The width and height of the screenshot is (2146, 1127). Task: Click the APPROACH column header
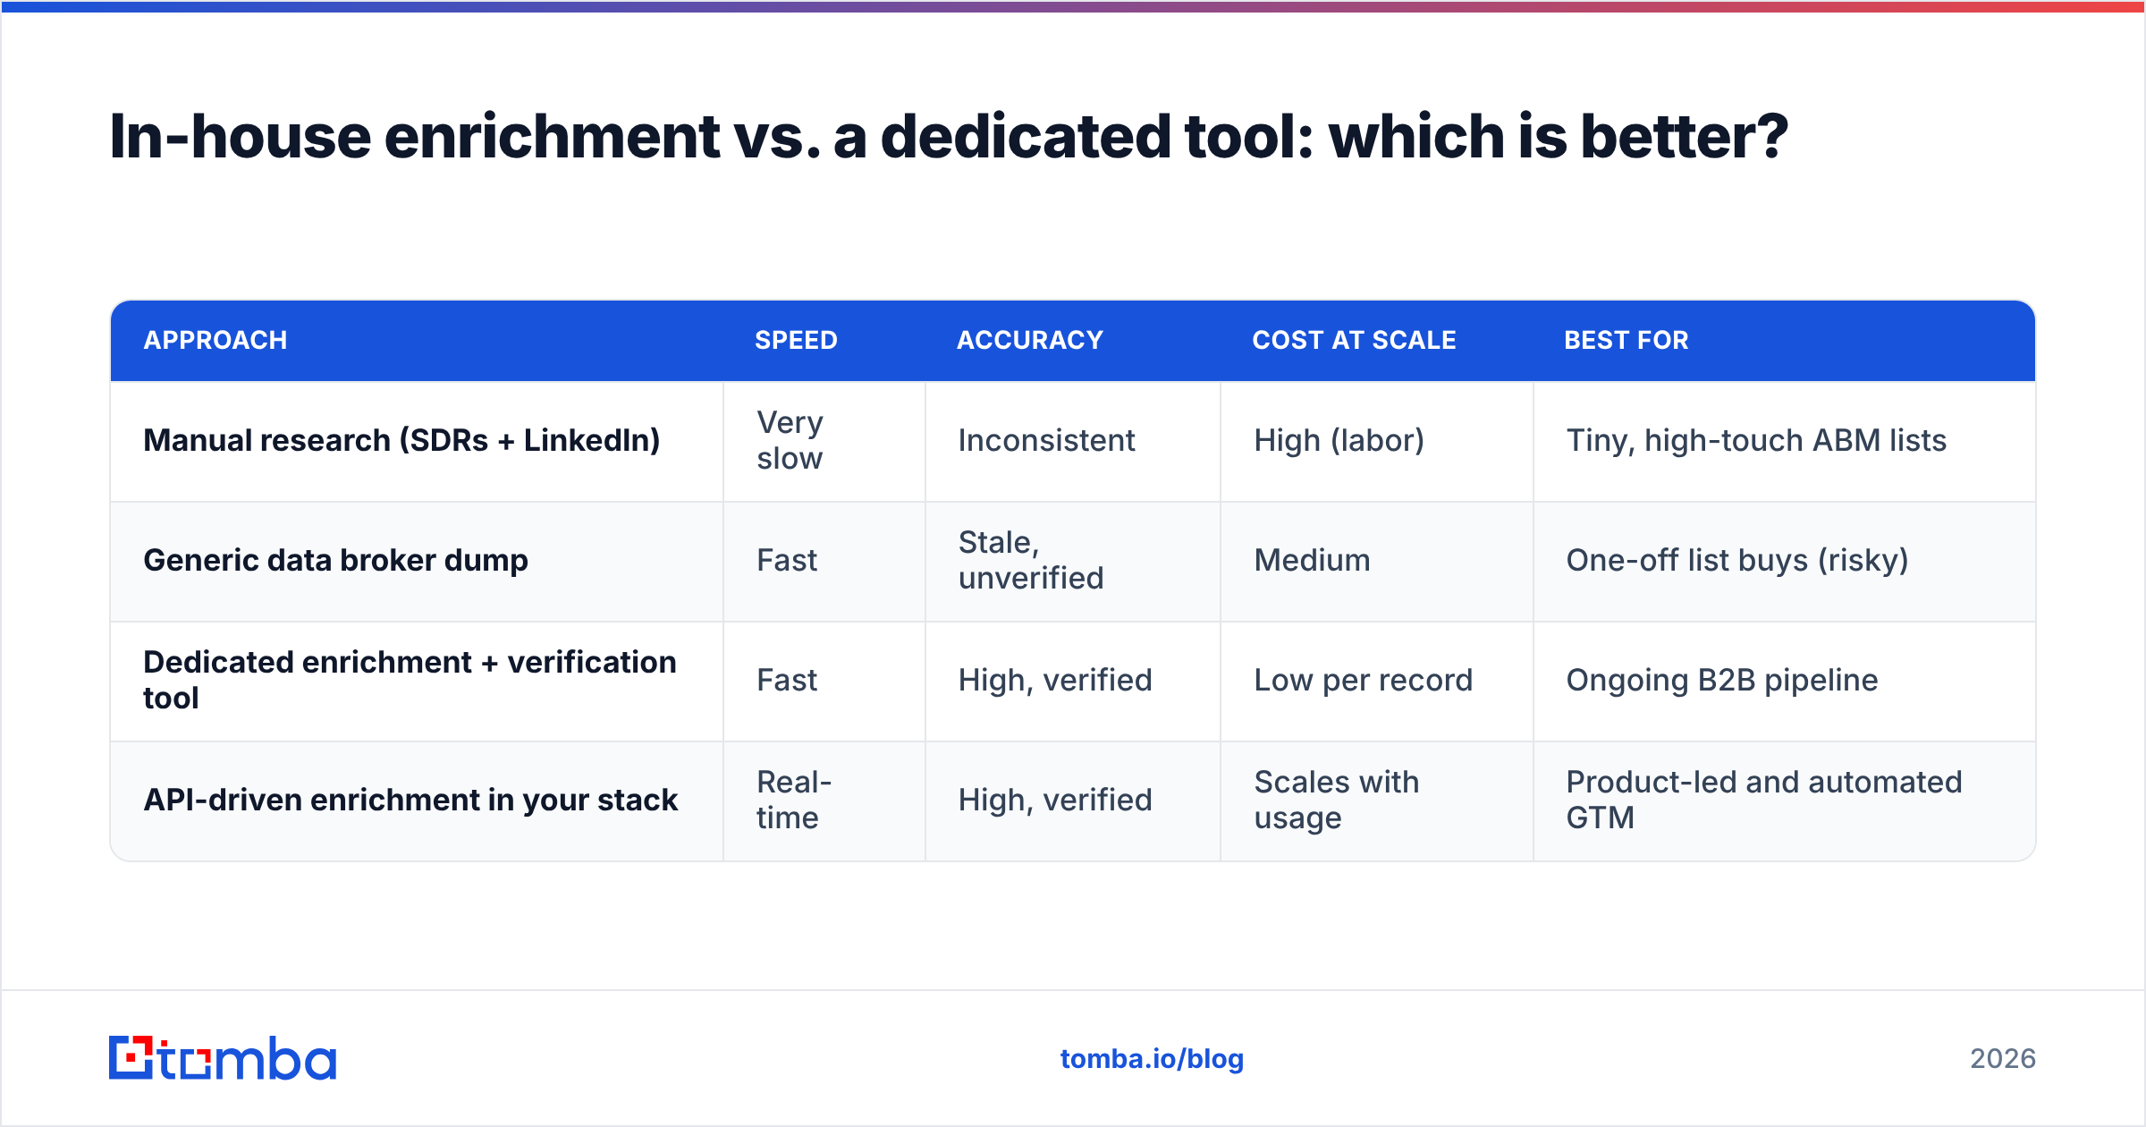tap(215, 340)
